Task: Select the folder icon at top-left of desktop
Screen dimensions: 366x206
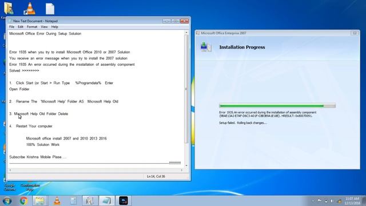Action: tap(9, 9)
